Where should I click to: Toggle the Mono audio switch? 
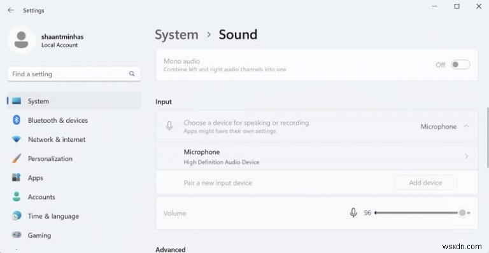(460, 65)
